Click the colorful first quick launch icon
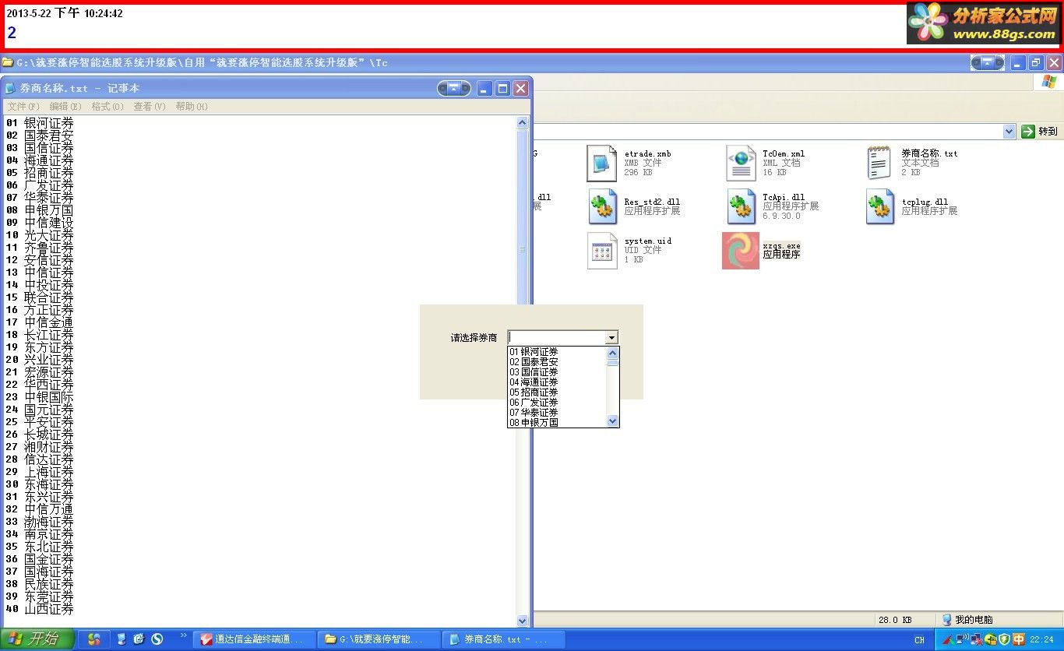Viewport: 1064px width, 651px height. click(93, 639)
